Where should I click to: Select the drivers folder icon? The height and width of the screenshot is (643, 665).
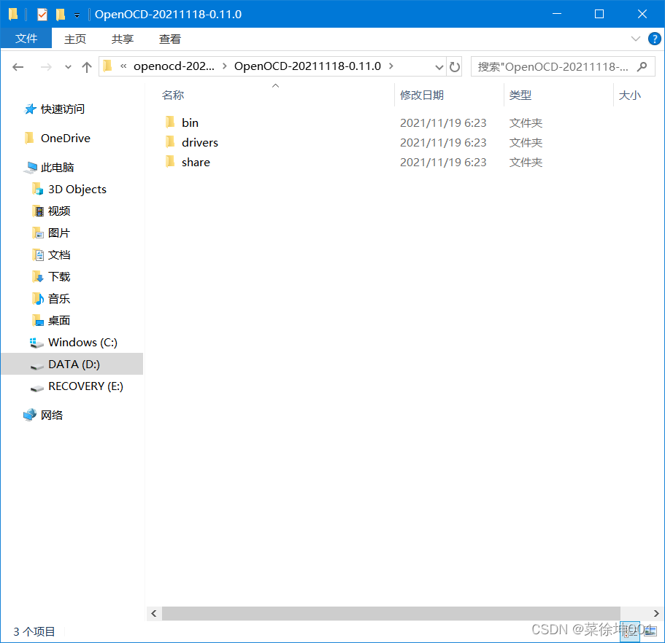pos(170,142)
